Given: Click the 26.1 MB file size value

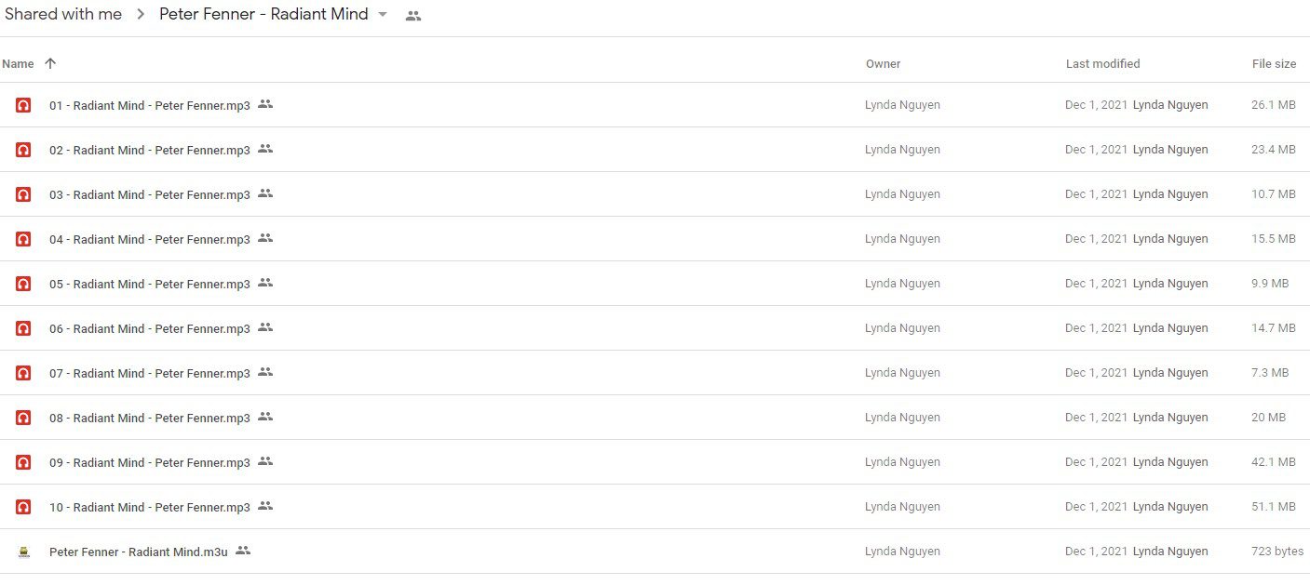Looking at the screenshot, I should click(1274, 105).
